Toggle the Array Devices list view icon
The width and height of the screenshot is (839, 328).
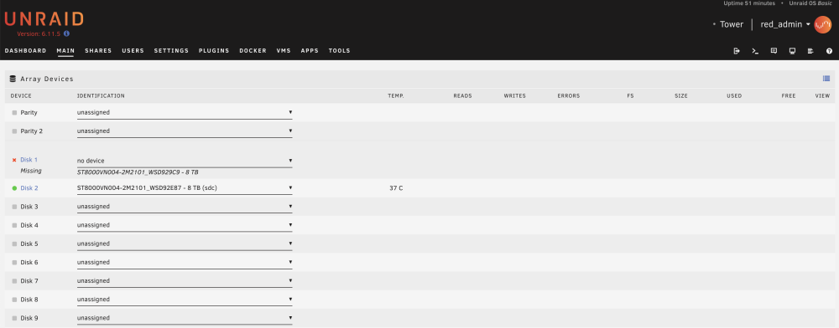click(826, 79)
